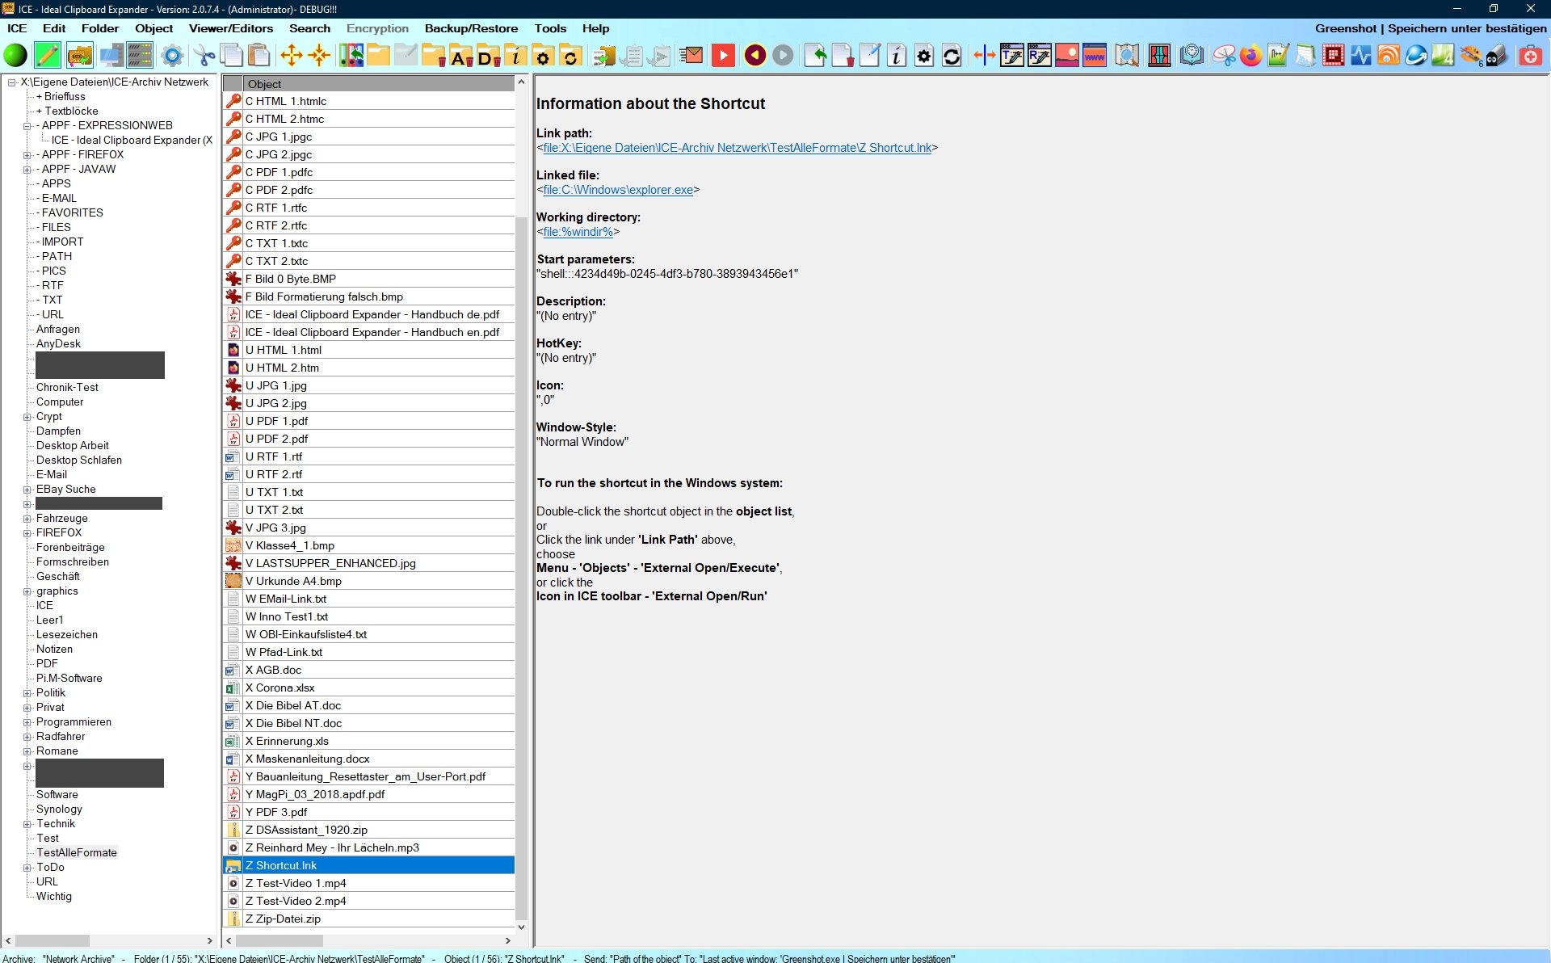This screenshot has width=1551, height=963.
Task: Toggle the green pencil edit mode icon
Action: pos(47,56)
